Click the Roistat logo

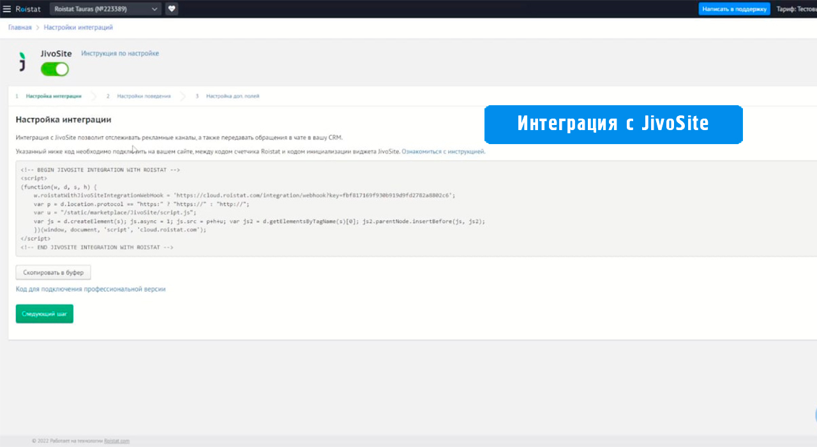point(28,9)
